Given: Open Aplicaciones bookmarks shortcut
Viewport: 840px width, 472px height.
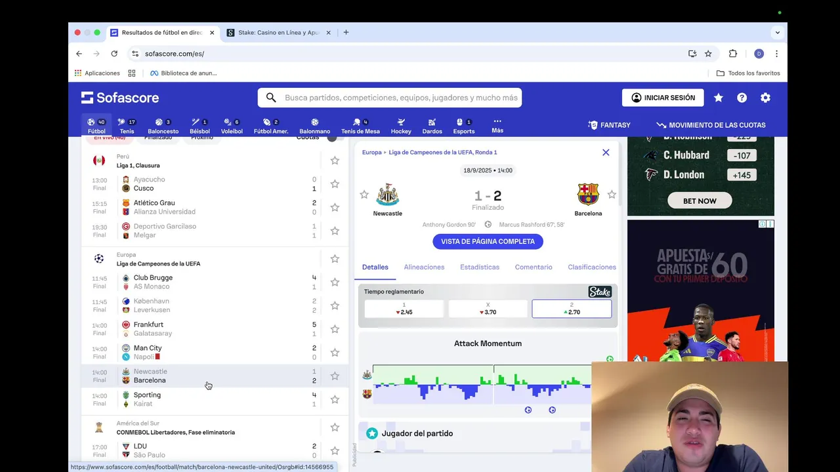Looking at the screenshot, I should point(97,73).
